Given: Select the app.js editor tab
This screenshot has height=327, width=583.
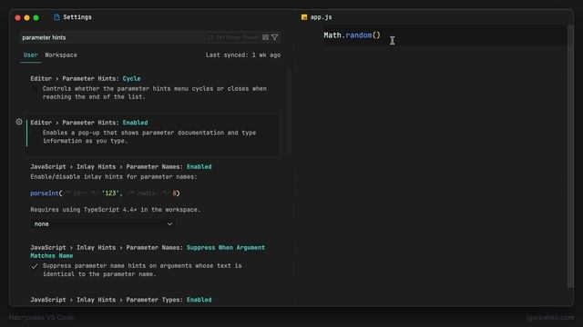Looking at the screenshot, I should pyautogui.click(x=317, y=17).
